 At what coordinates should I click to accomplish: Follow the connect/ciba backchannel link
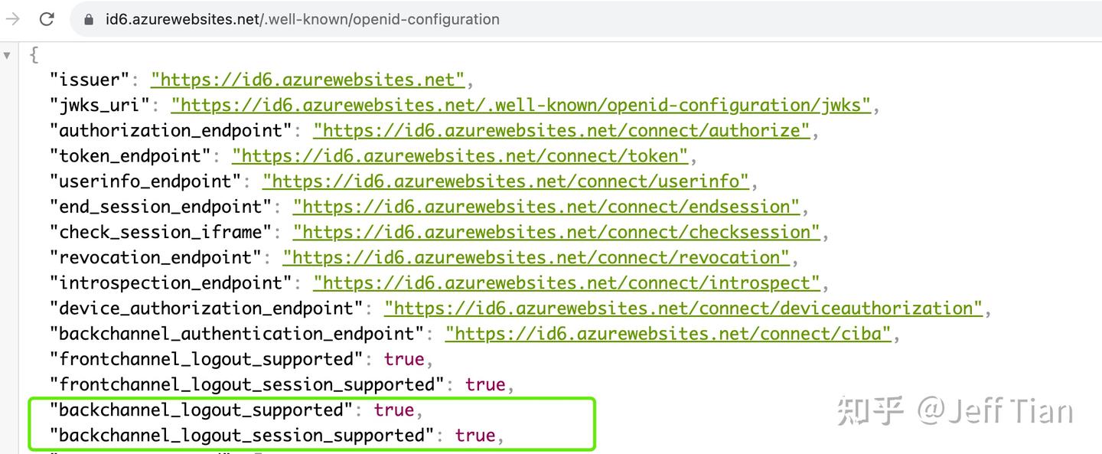point(668,333)
